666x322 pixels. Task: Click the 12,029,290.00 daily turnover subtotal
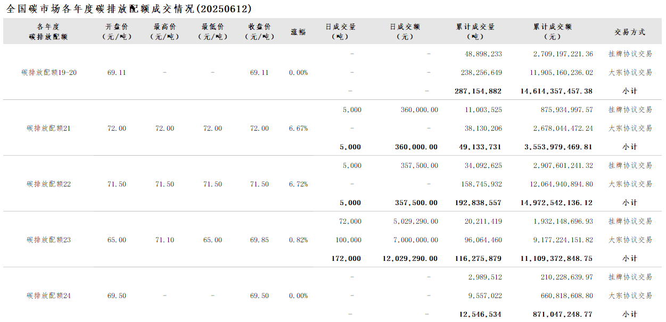(410, 258)
